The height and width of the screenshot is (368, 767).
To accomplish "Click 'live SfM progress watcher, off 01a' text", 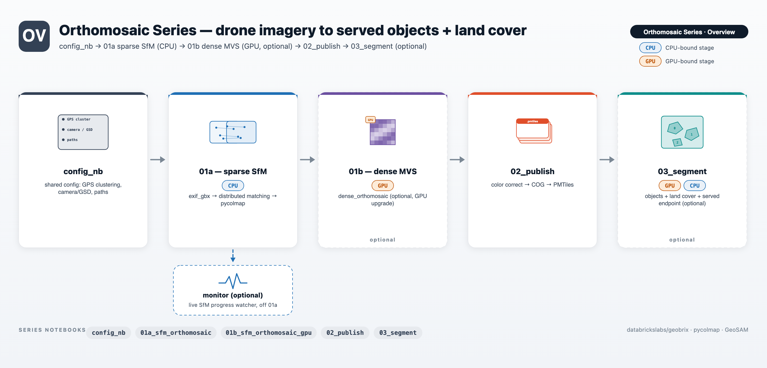I will (x=233, y=305).
